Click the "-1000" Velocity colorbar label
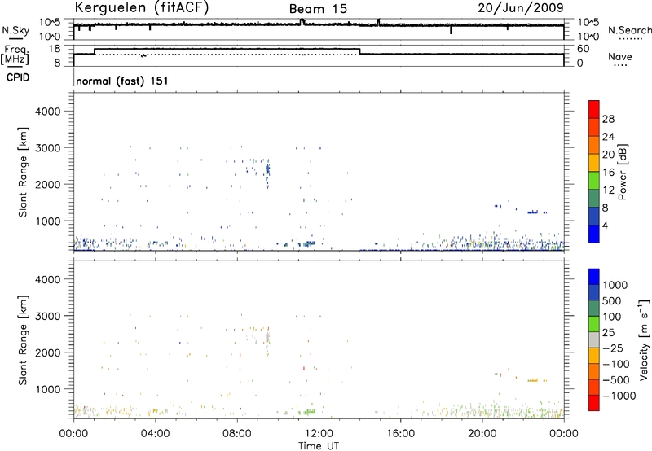652x451 pixels. pos(619,396)
